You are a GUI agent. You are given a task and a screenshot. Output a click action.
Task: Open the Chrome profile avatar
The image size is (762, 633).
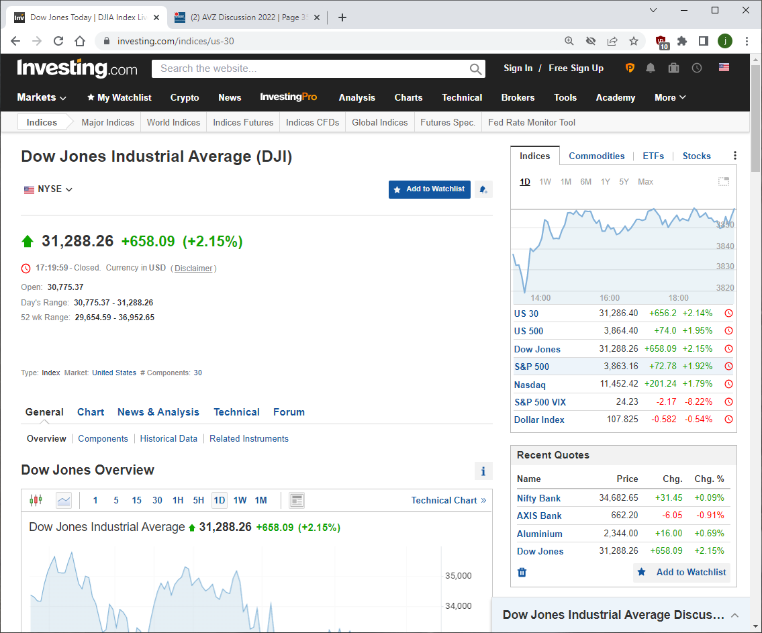tap(725, 42)
